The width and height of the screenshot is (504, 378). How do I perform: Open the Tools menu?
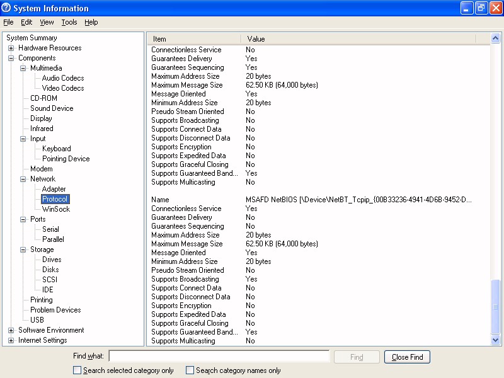tap(69, 22)
